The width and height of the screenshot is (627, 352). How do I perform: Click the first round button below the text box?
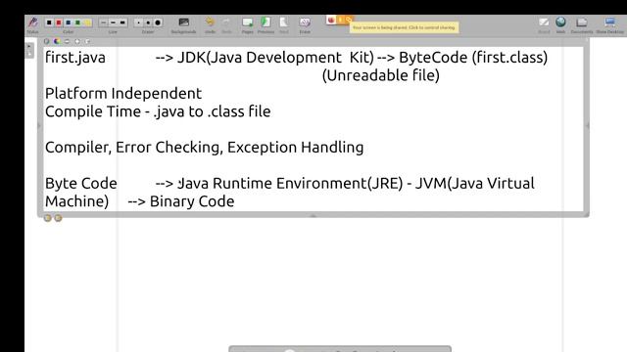coord(48,218)
